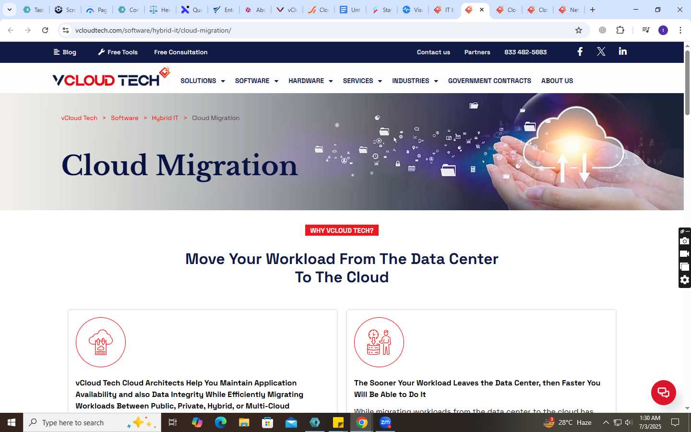Open File Explorer from the taskbar

pyautogui.click(x=244, y=422)
